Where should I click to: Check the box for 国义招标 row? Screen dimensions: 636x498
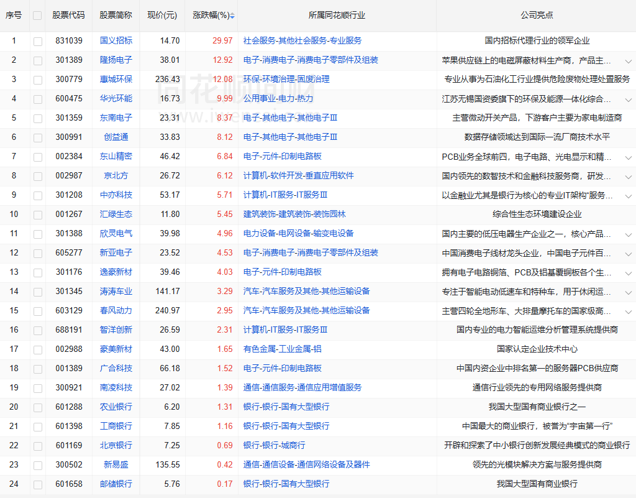38,42
